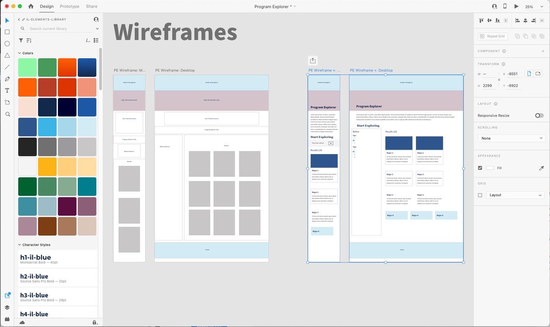Image resolution: width=550 pixels, height=327 pixels.
Task: Open the Layers panel
Action: point(7,308)
